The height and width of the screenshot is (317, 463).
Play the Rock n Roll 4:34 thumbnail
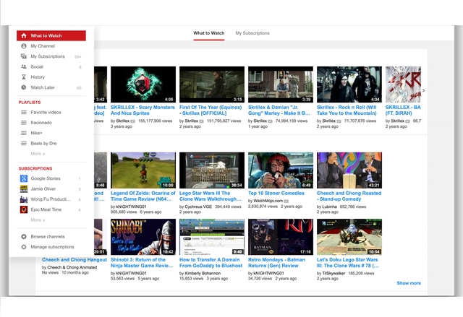pos(349,84)
